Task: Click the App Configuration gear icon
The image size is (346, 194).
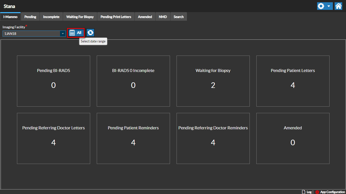Action: pyautogui.click(x=317, y=192)
